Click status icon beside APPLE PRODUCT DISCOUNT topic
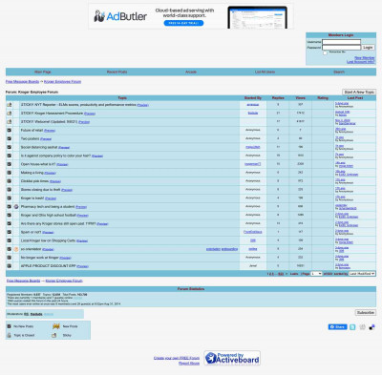382x375 pixels. tap(9, 266)
